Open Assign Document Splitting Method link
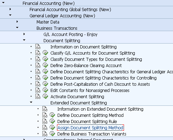 (x=90, y=128)
